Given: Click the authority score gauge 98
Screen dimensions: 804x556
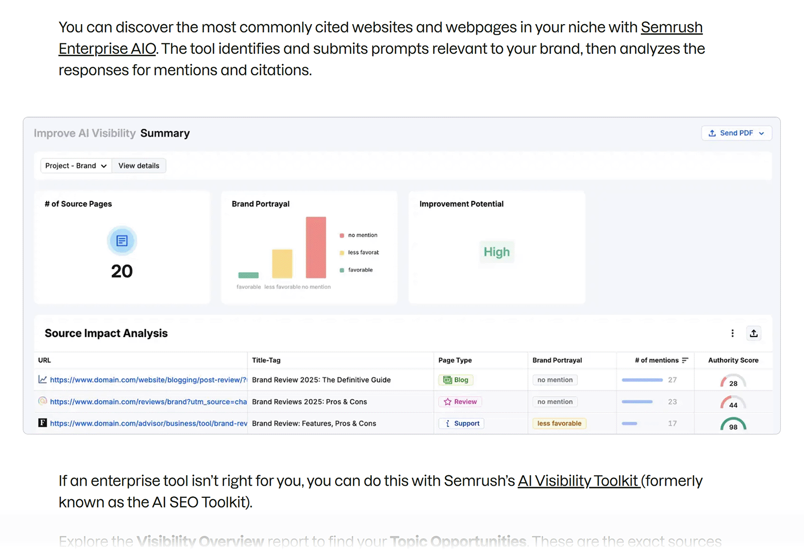Looking at the screenshot, I should [x=733, y=424].
